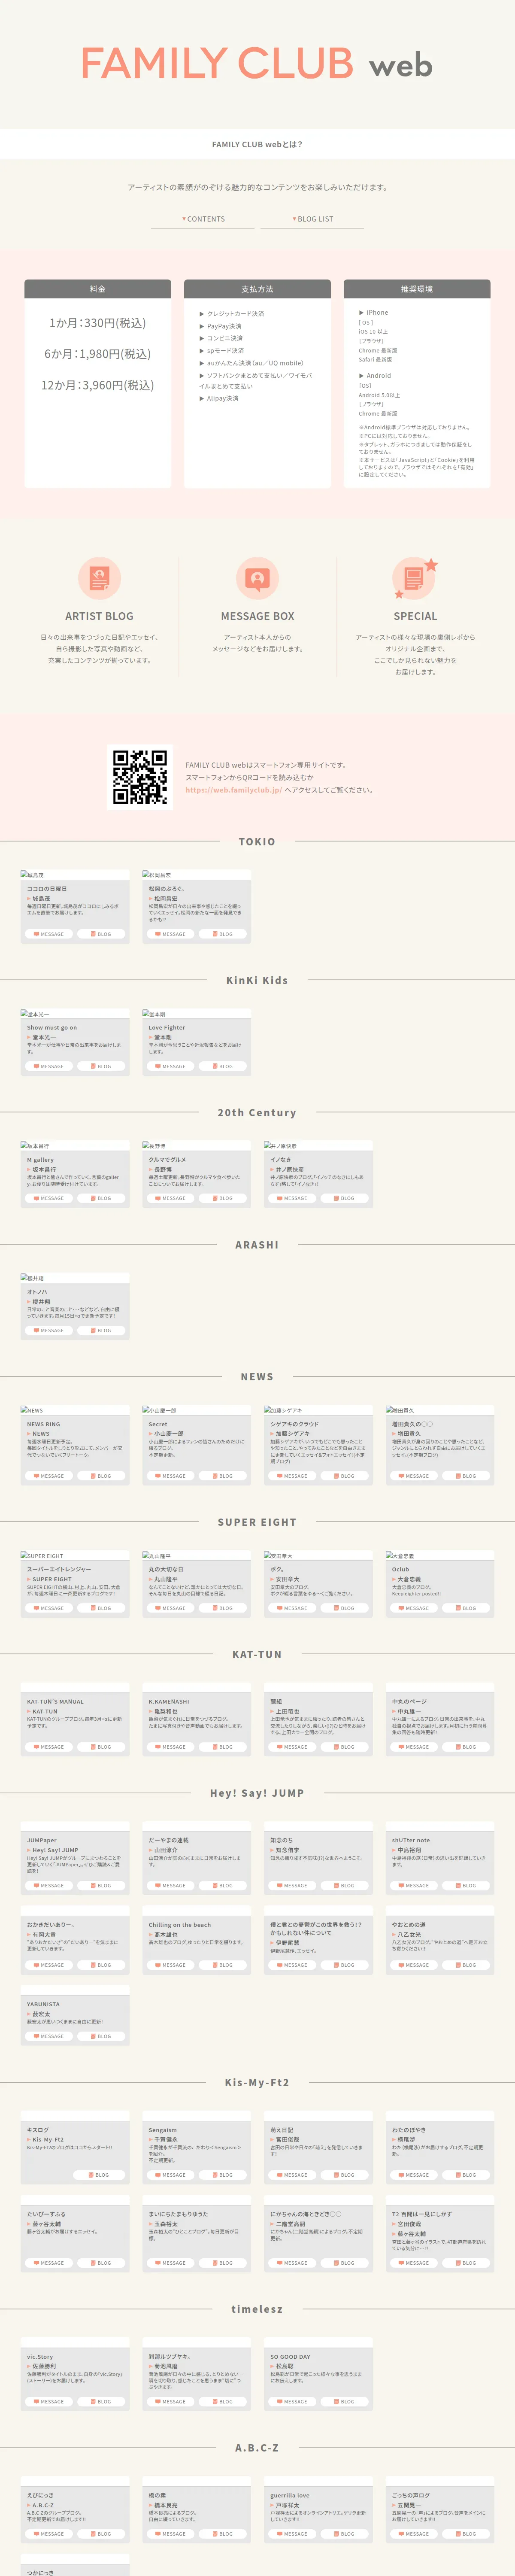Open BLOG for ごっちの月ログ
The image size is (515, 2576).
pos(466,2534)
